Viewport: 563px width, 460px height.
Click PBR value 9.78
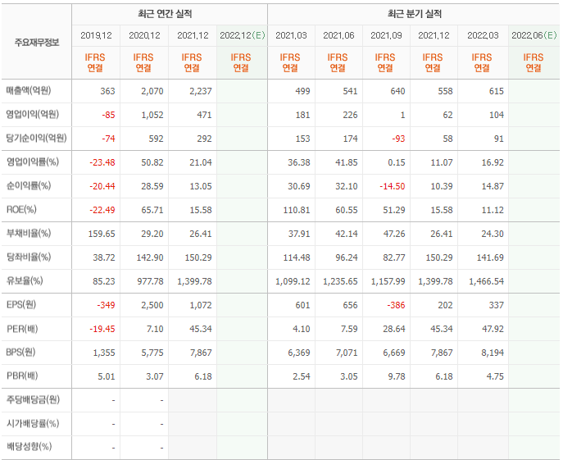point(396,376)
